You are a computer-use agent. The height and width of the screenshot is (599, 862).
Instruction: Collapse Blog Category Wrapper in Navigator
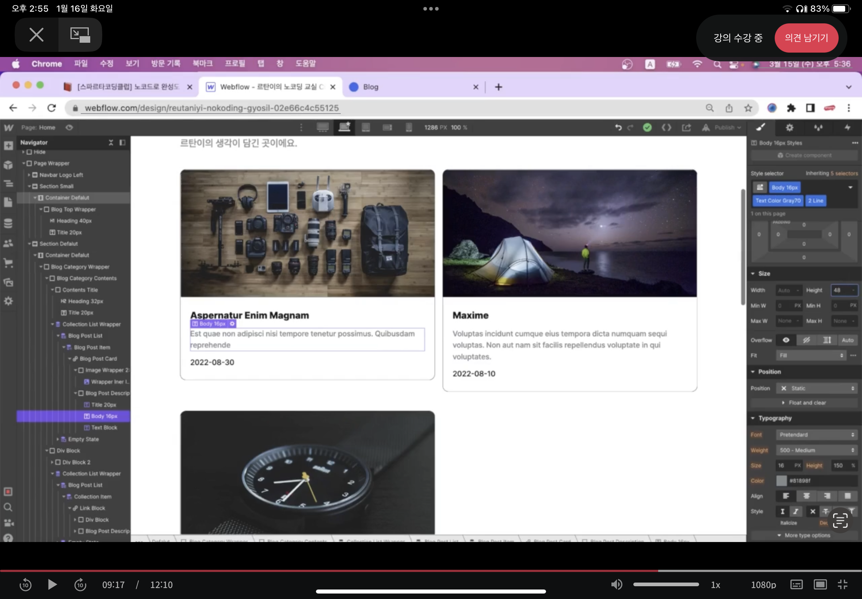click(41, 267)
